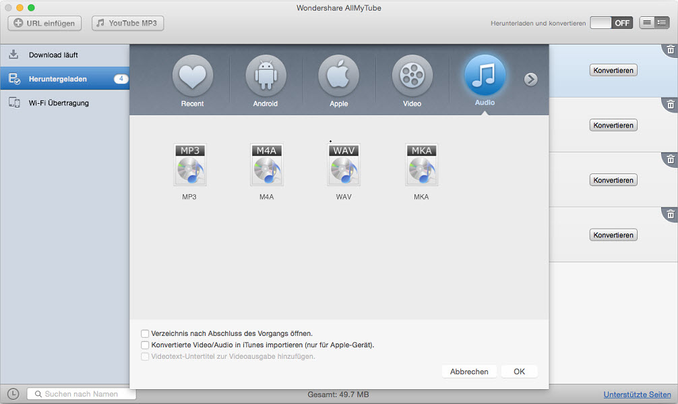Delete the fourth download with trash icon
Viewport: 678px width, 404px height.
pos(671,214)
